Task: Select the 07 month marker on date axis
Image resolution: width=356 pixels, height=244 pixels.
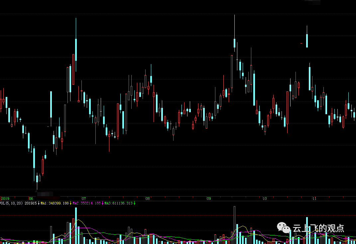Action: coord(84,199)
